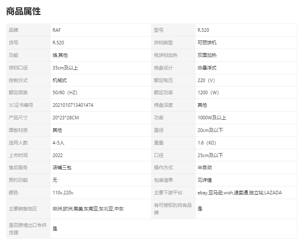
Task: Select the value 220 (V)
Action: pyautogui.click(x=206, y=80)
